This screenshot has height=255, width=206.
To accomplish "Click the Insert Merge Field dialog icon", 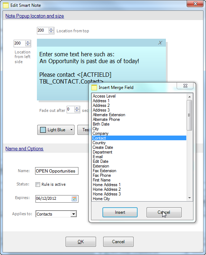I will (x=94, y=88).
